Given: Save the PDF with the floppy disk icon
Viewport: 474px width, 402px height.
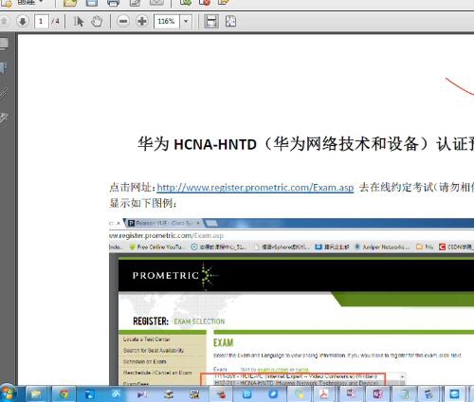Looking at the screenshot, I should click(92, 3).
